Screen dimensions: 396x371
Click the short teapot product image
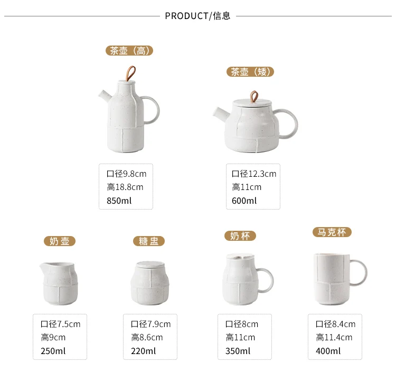256,122
